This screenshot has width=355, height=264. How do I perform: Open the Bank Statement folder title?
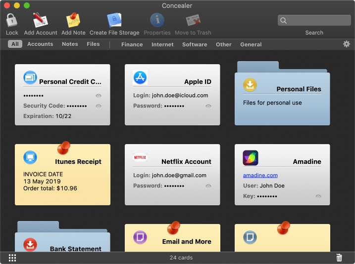76,249
